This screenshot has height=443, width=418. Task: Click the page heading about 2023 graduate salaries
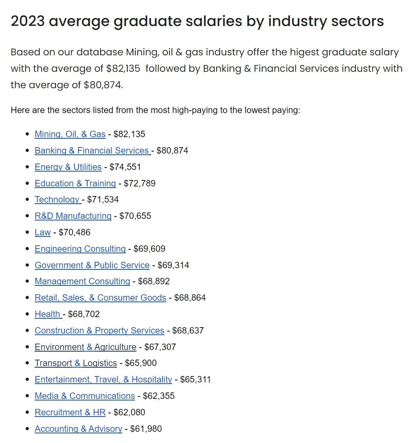pyautogui.click(x=197, y=22)
